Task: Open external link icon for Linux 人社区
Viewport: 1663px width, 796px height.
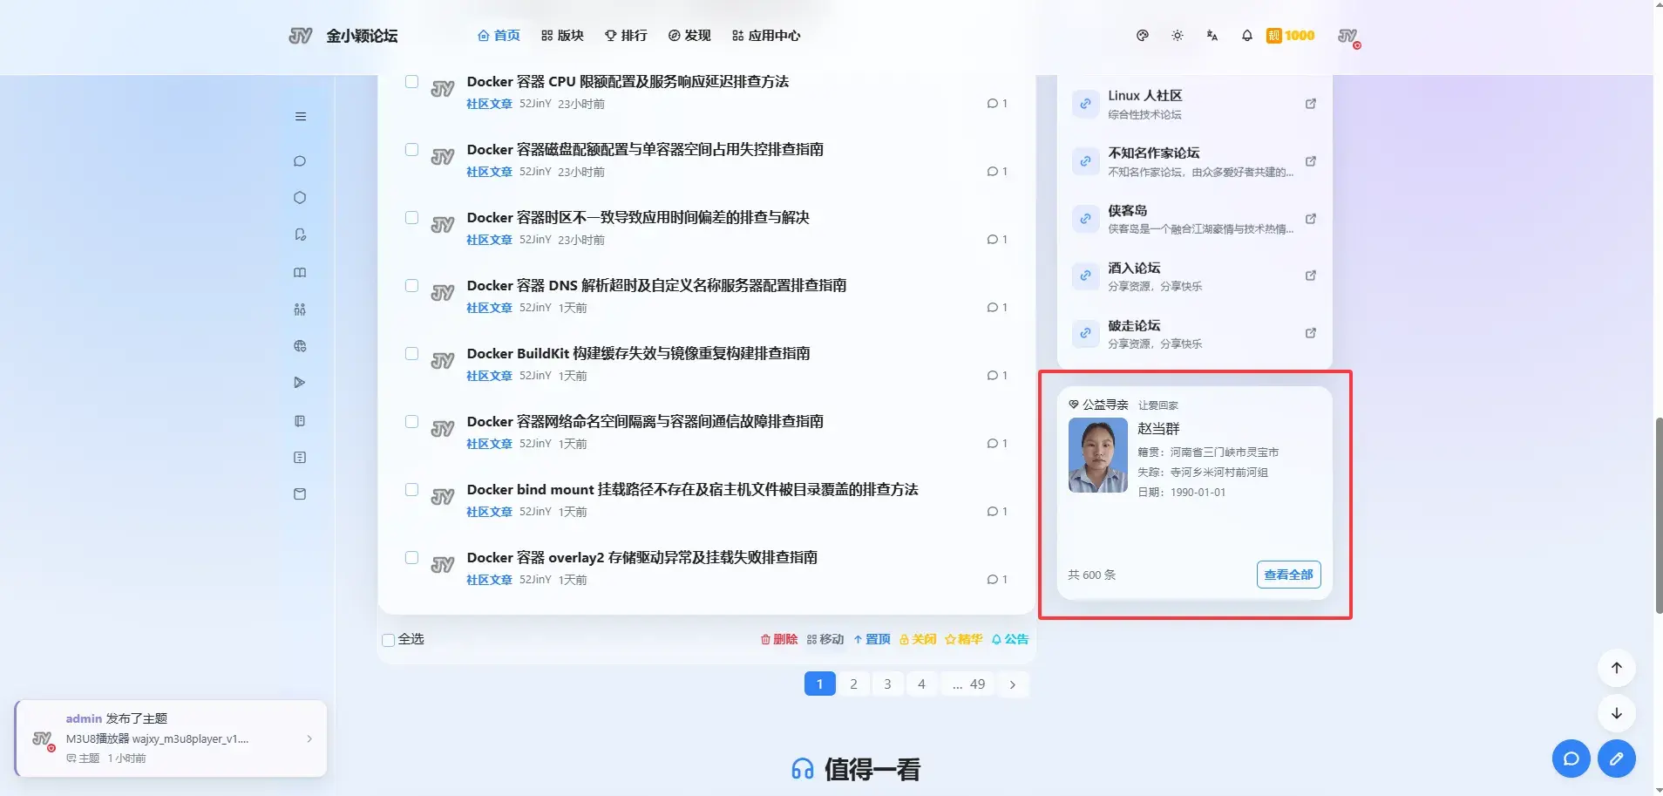Action: pos(1310,104)
